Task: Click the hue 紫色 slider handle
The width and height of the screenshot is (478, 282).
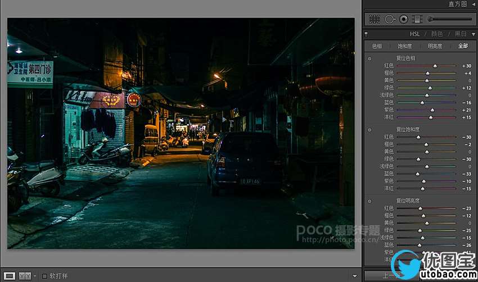Action: click(x=432, y=110)
